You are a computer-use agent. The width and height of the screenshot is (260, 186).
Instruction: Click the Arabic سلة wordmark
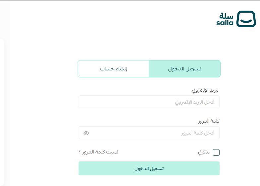point(226,16)
